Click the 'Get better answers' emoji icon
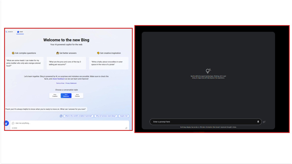This screenshot has height=164, width=292. click(x=57, y=53)
